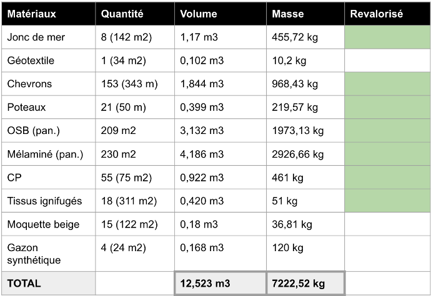Select the TOTAL row label

24,284
